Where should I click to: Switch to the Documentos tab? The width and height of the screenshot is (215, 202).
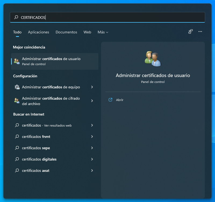pyautogui.click(x=66, y=32)
